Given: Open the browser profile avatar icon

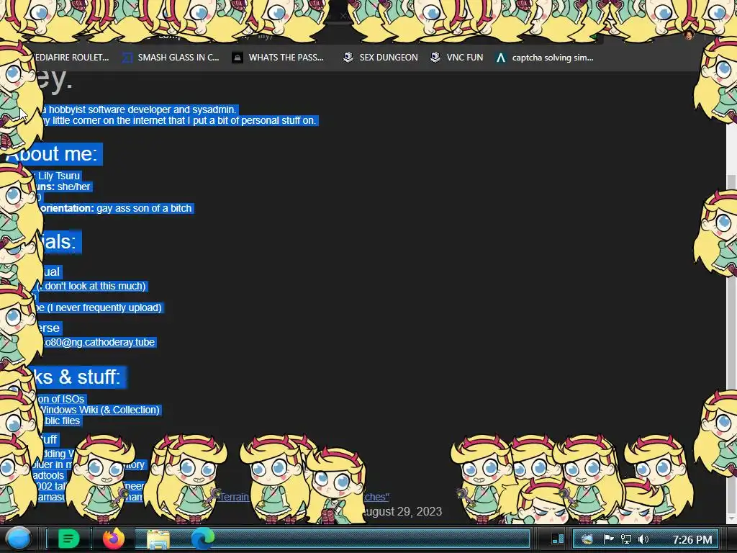Looking at the screenshot, I should (689, 35).
